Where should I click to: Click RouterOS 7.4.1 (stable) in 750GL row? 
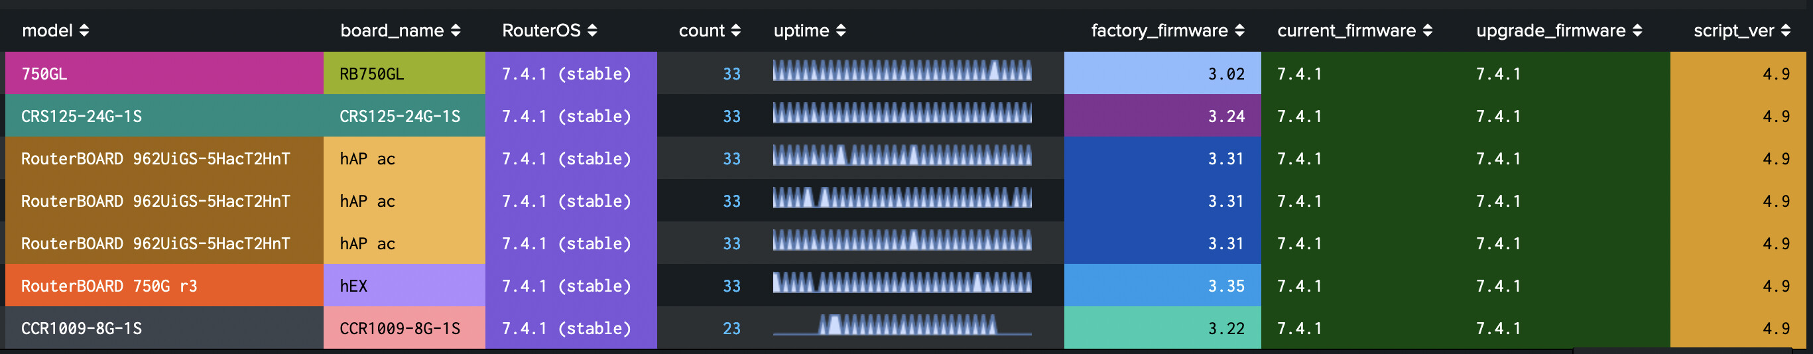[x=566, y=74]
